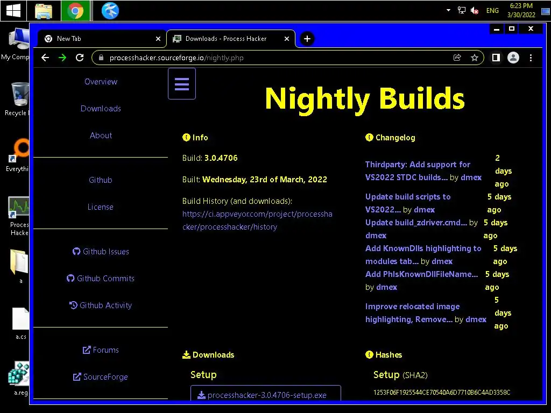The height and width of the screenshot is (413, 551).
Task: Download processhacker-3.0.4706-setup.exe
Action: click(266, 394)
